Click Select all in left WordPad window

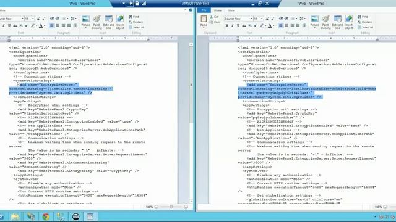pyautogui.click(x=136, y=27)
